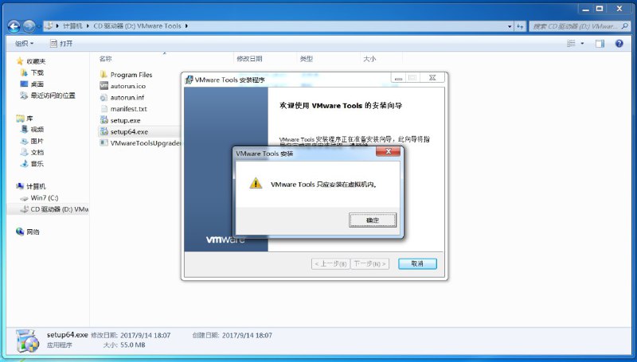Select the autorun.inf file
This screenshot has width=637, height=362.
coord(123,97)
